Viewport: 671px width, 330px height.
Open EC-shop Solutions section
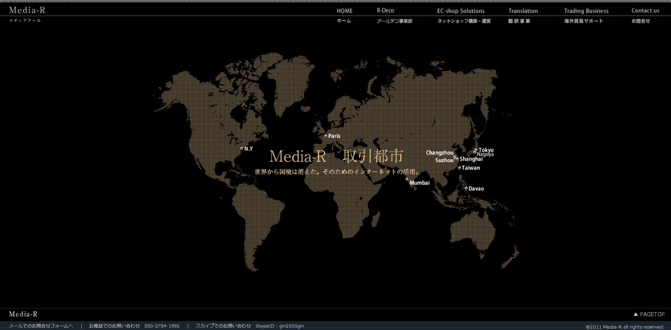[x=461, y=11]
